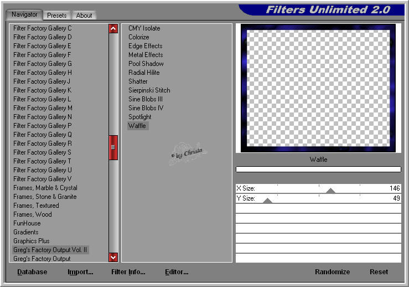409x287 pixels.
Task: Select Filter Factory Gallery J
Action: [x=42, y=81]
